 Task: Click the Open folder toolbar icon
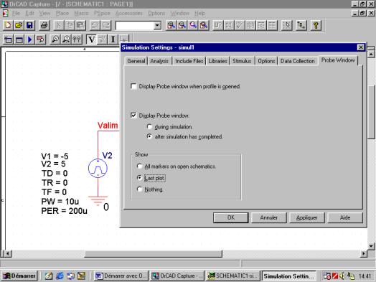pyautogui.click(x=19, y=25)
